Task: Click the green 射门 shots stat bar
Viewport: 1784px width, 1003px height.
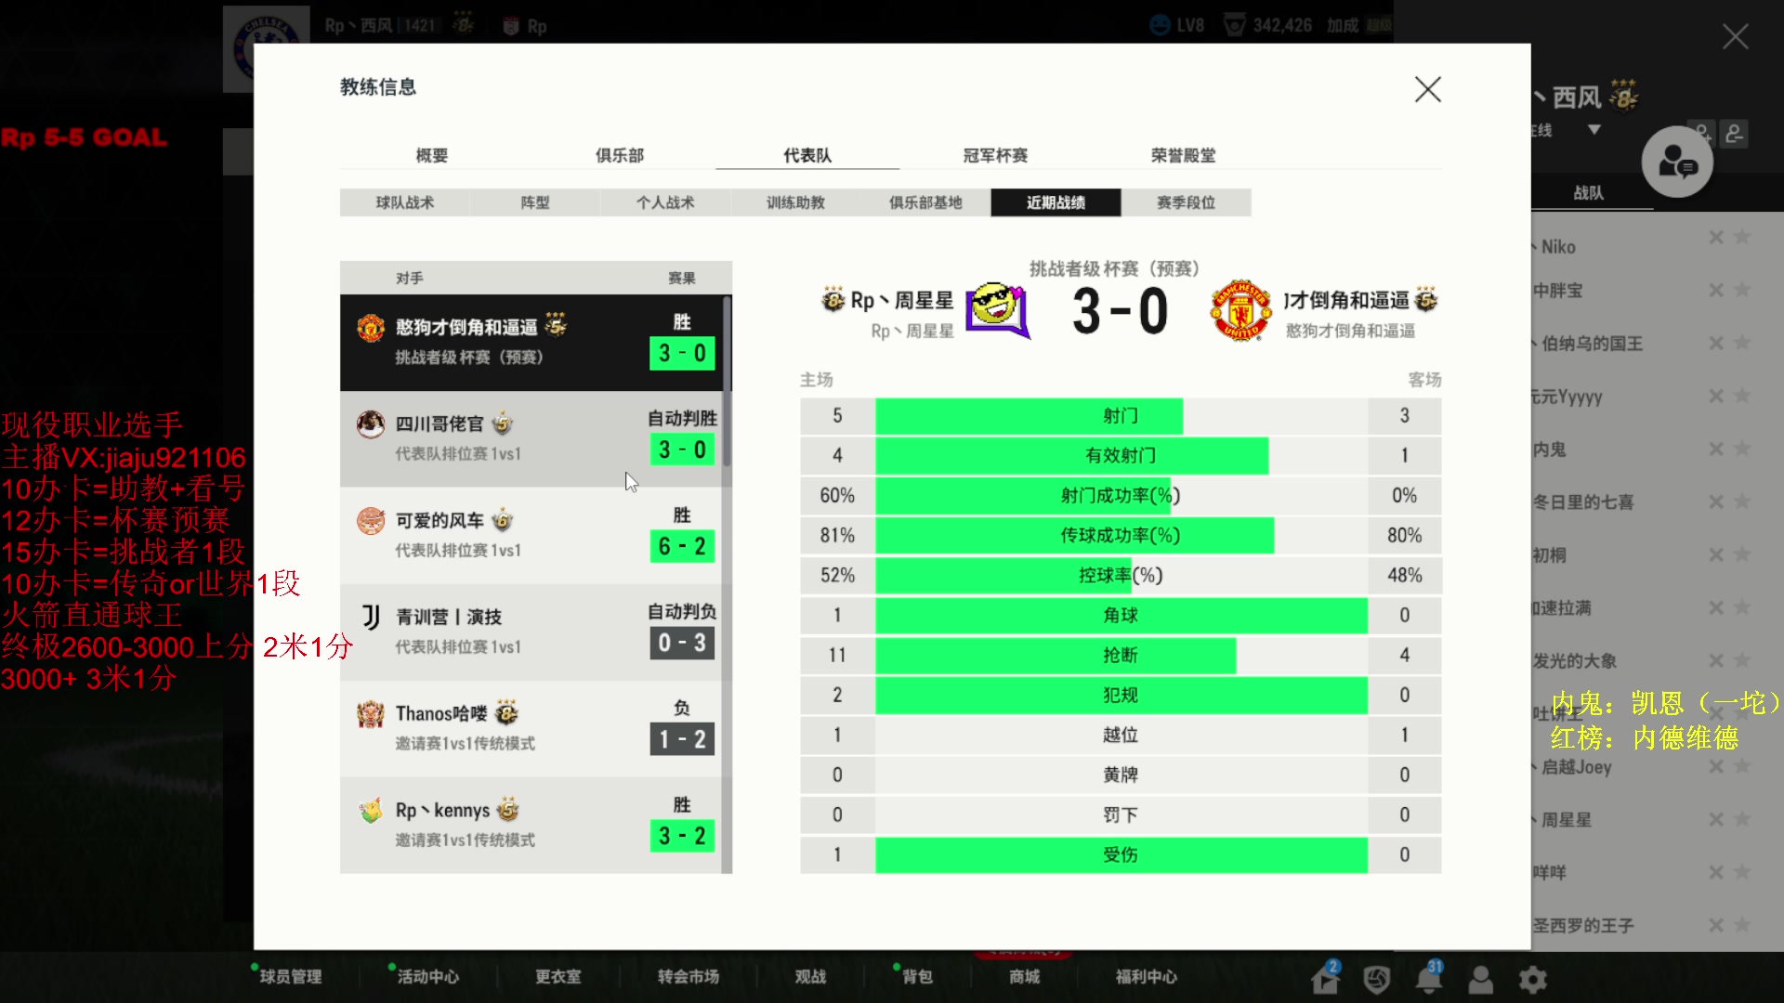Action: [x=1029, y=416]
